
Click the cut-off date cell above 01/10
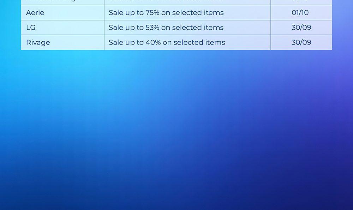click(301, 2)
